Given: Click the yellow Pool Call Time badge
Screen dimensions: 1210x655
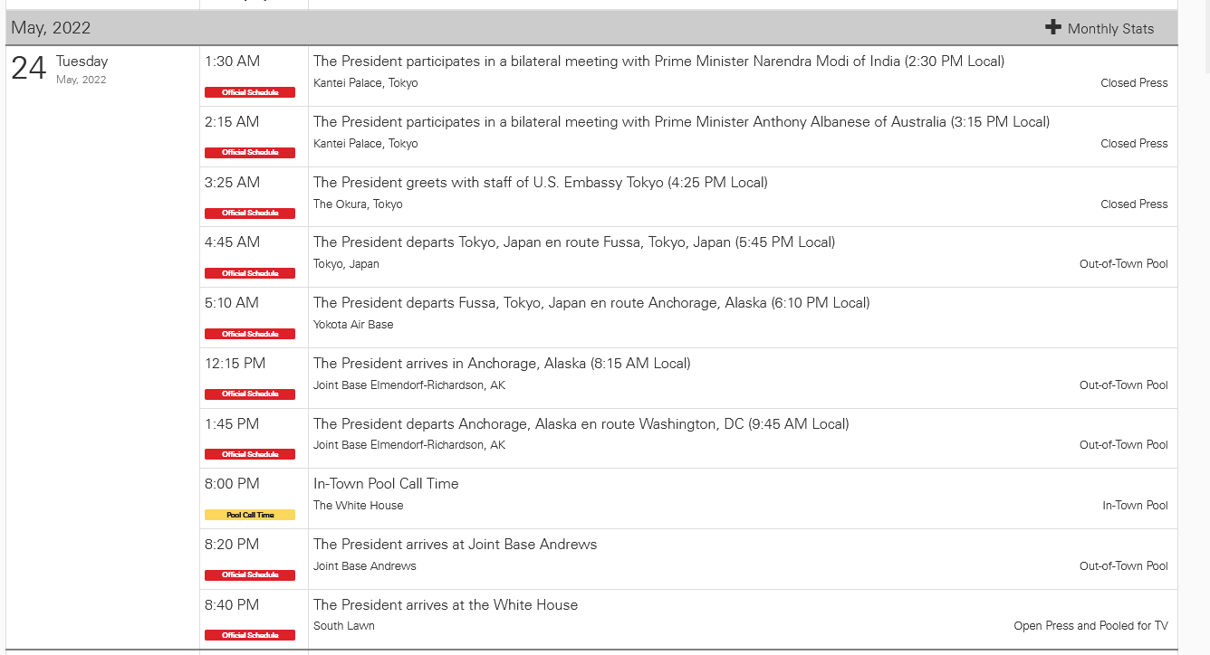Looking at the screenshot, I should (250, 515).
